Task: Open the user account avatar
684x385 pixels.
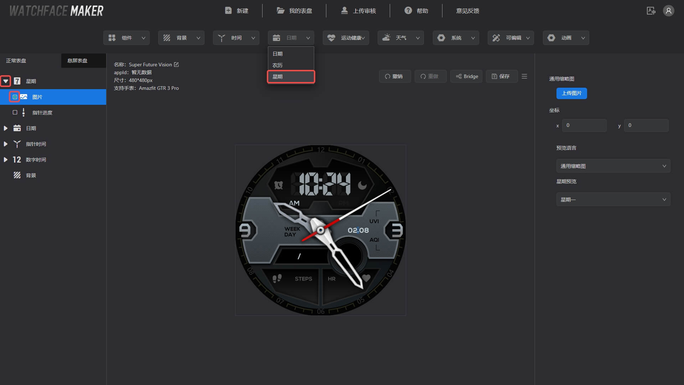Action: pos(668,11)
